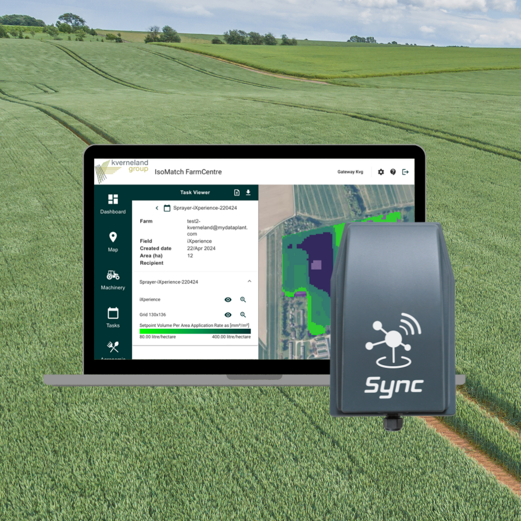Open Tasks from the sidebar

click(x=113, y=318)
